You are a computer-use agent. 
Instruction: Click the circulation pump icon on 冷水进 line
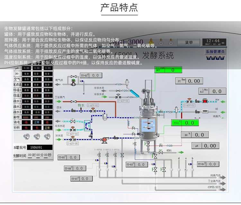[104, 140]
